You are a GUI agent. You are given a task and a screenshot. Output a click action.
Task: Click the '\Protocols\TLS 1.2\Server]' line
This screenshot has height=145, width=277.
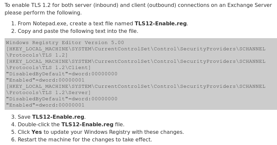click(48, 93)
